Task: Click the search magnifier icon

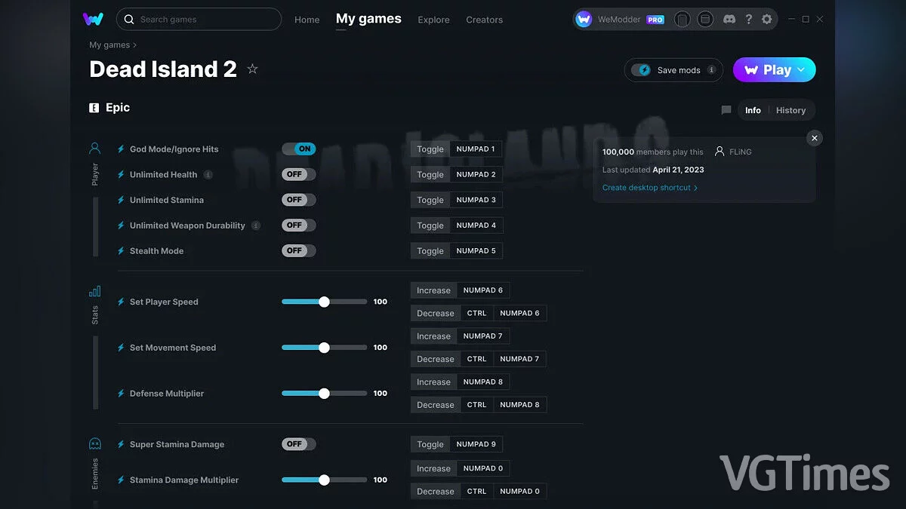Action: pyautogui.click(x=129, y=20)
